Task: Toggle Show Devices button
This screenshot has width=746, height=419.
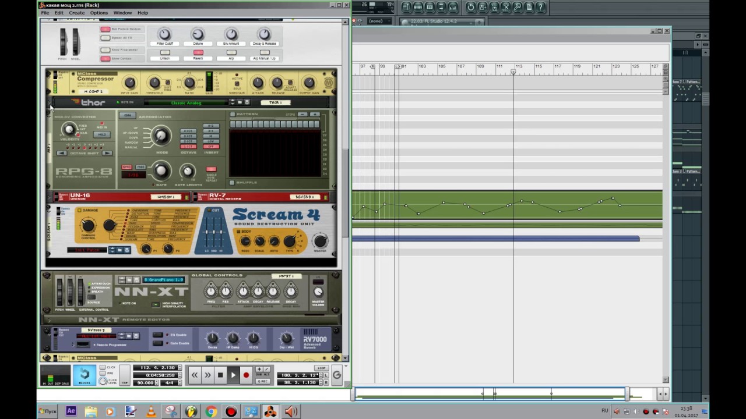Action: pyautogui.click(x=105, y=59)
